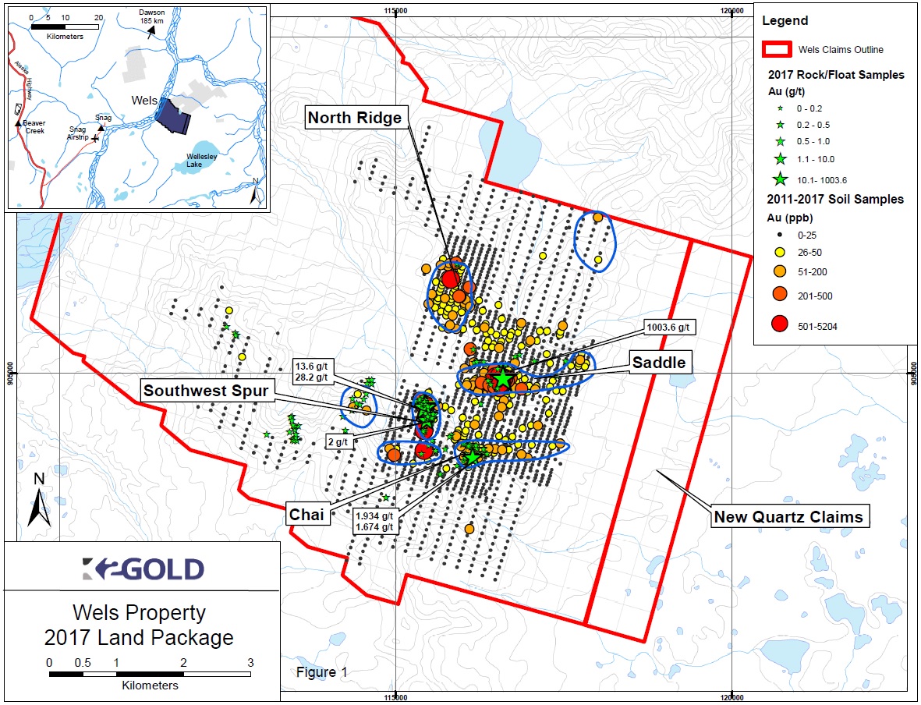Select the green star symbol for 0.2 - 0.5
921x705 pixels.
(x=781, y=125)
